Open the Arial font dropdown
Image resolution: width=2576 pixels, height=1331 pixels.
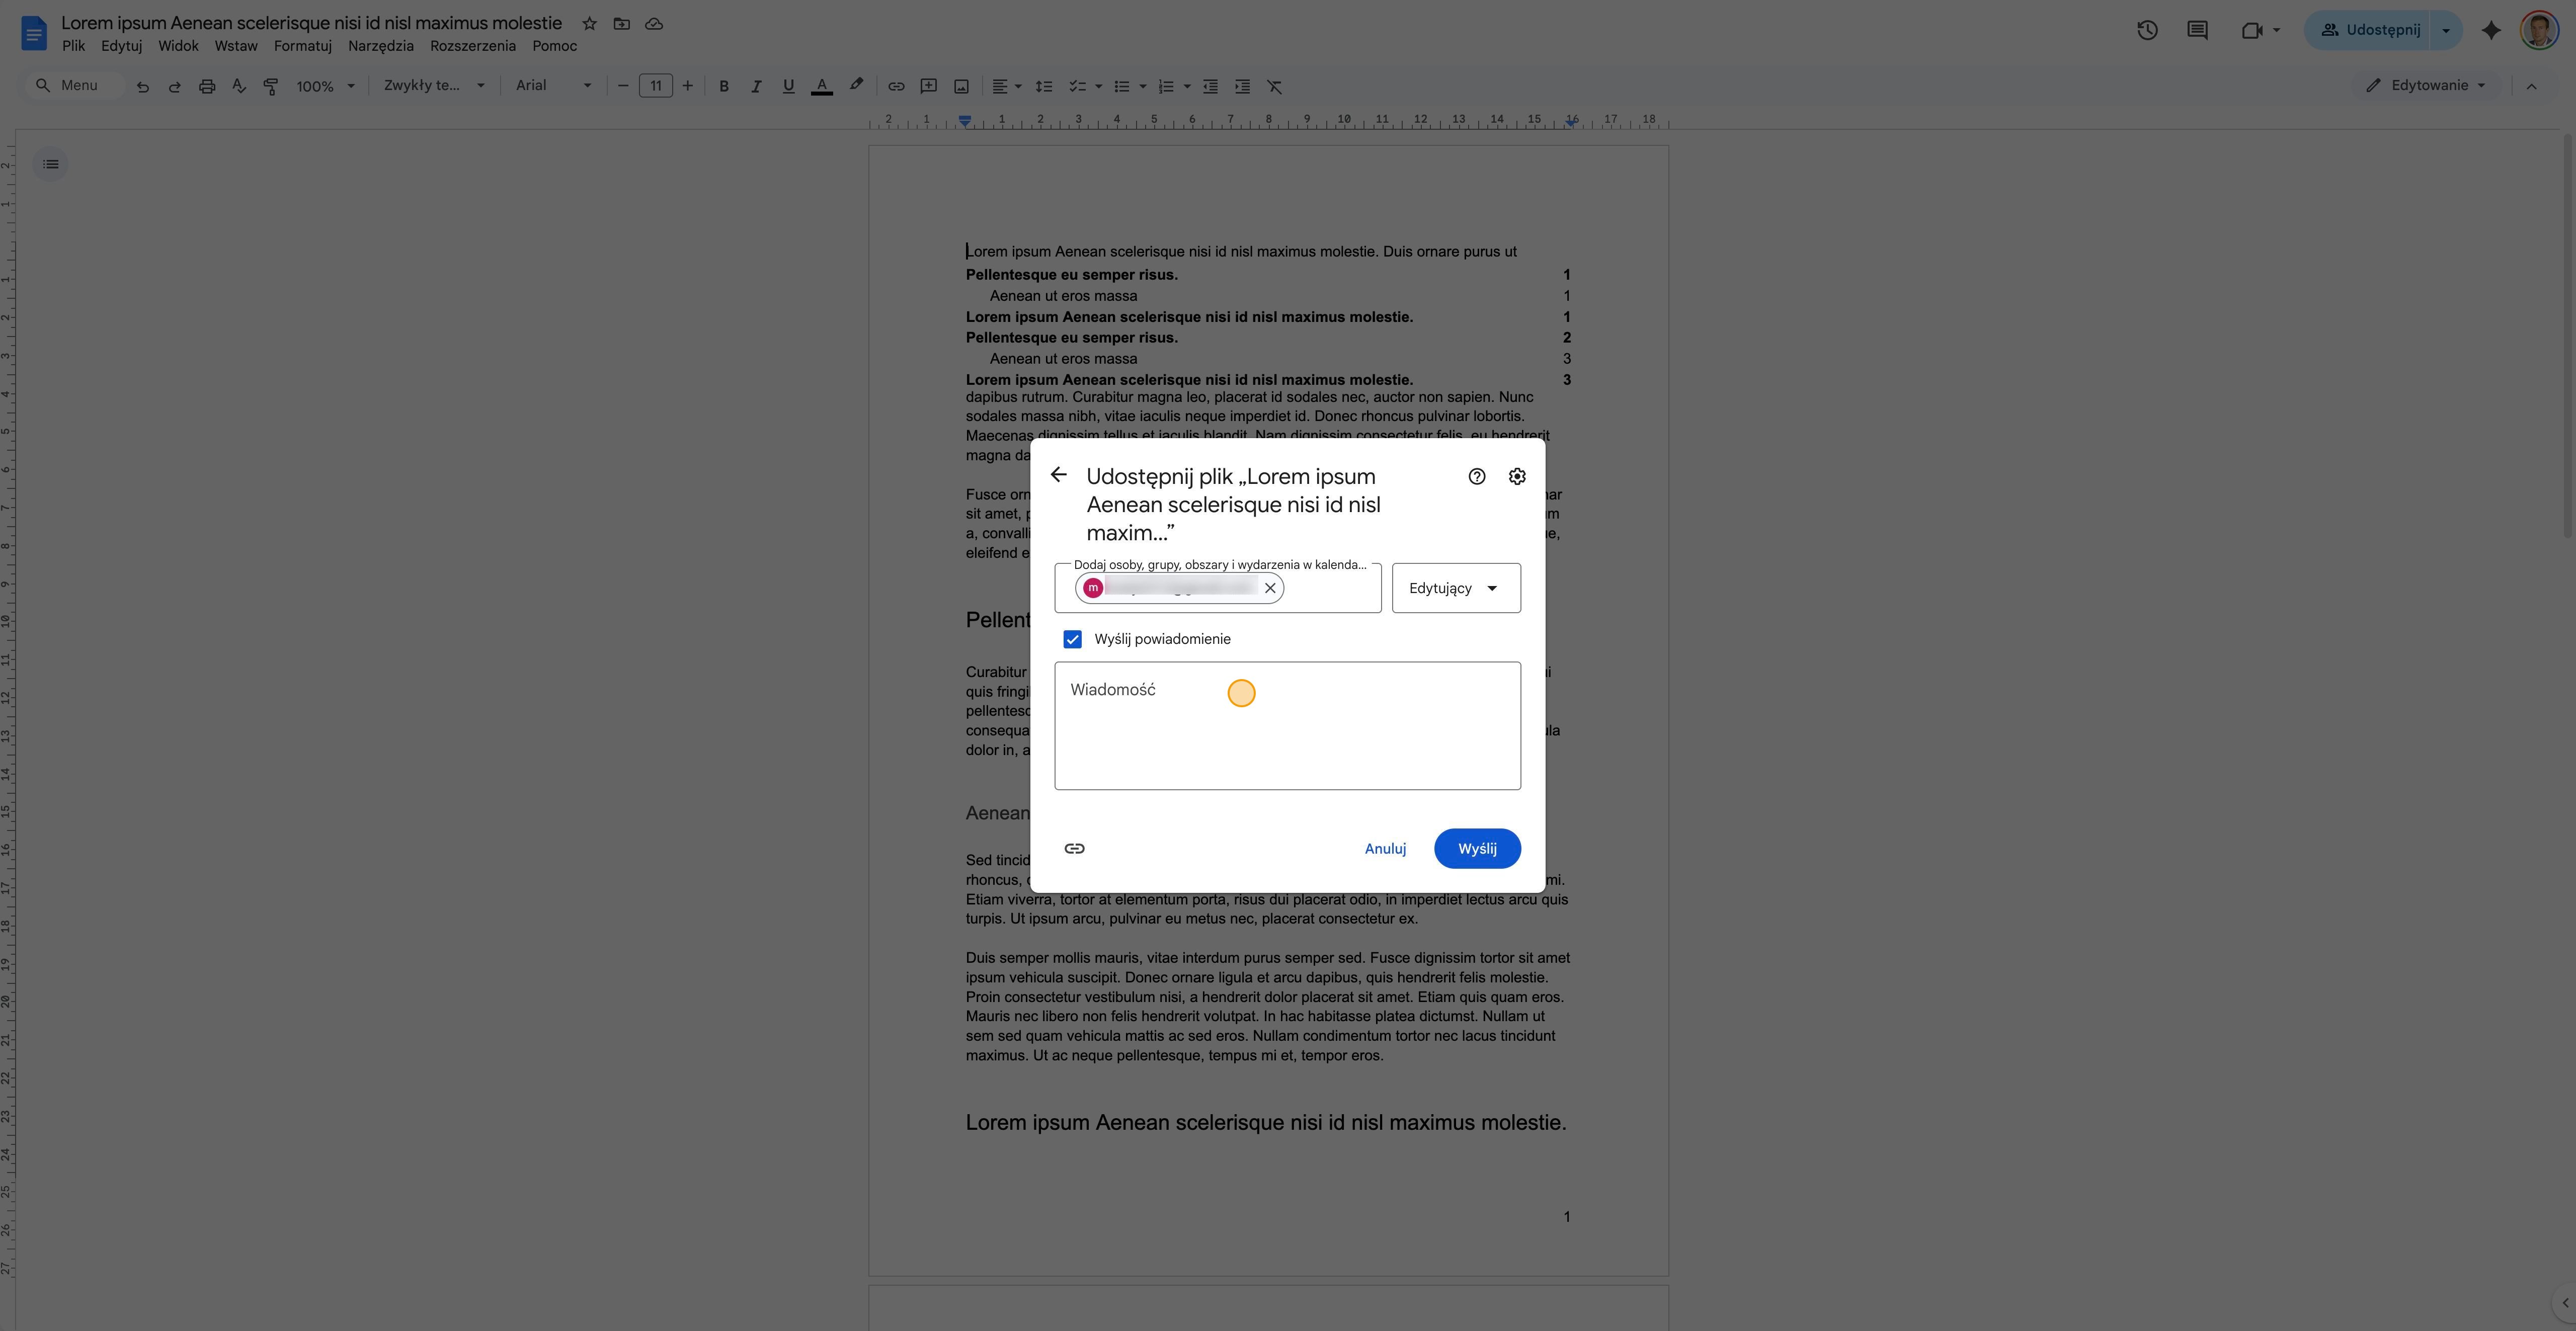[x=553, y=86]
